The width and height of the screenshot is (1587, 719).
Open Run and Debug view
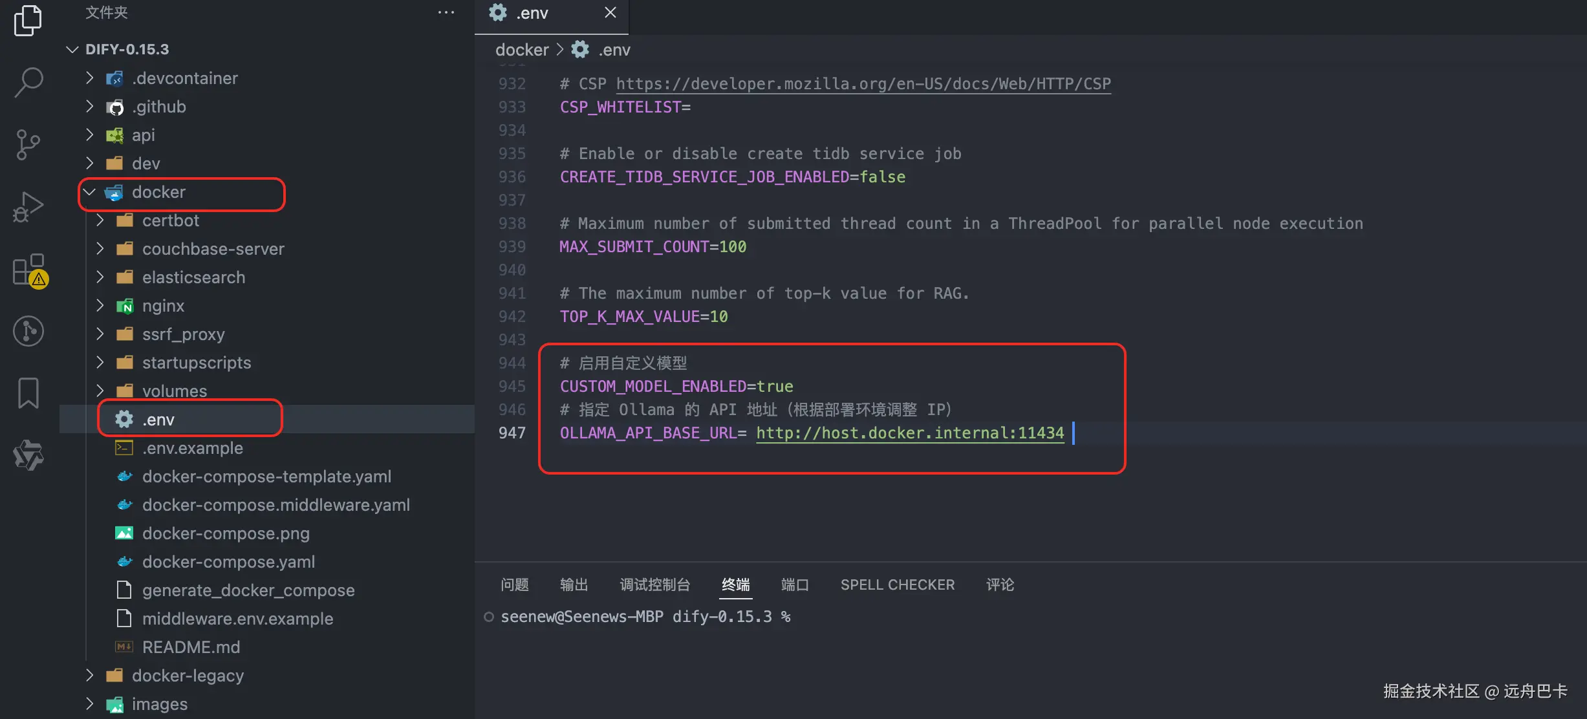28,207
